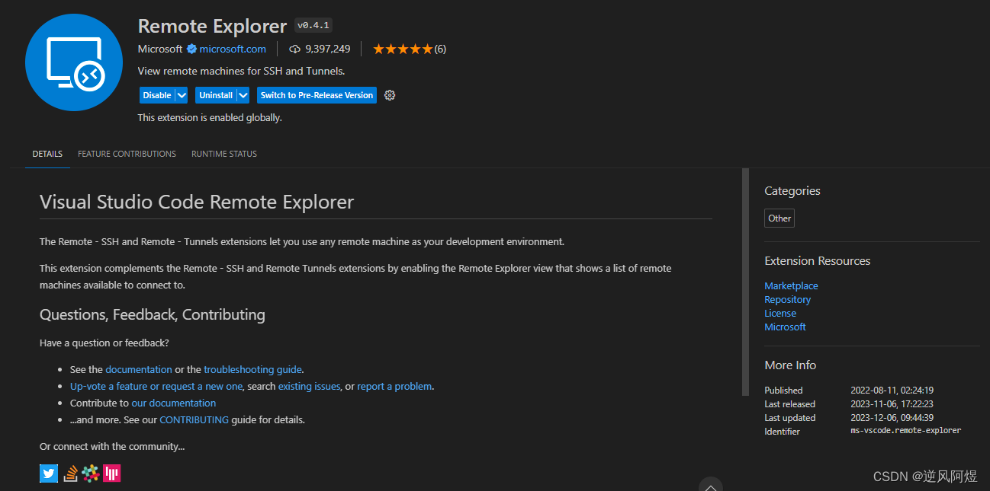Click the Visual Studio Code Remote Explorer heading
Image resolution: width=990 pixels, height=491 pixels.
[x=197, y=202]
